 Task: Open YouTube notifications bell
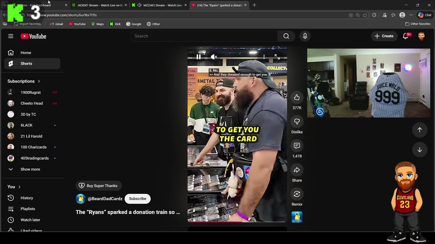tap(406, 36)
